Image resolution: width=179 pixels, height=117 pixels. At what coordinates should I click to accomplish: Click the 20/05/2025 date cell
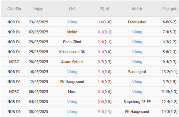[x=39, y=62]
